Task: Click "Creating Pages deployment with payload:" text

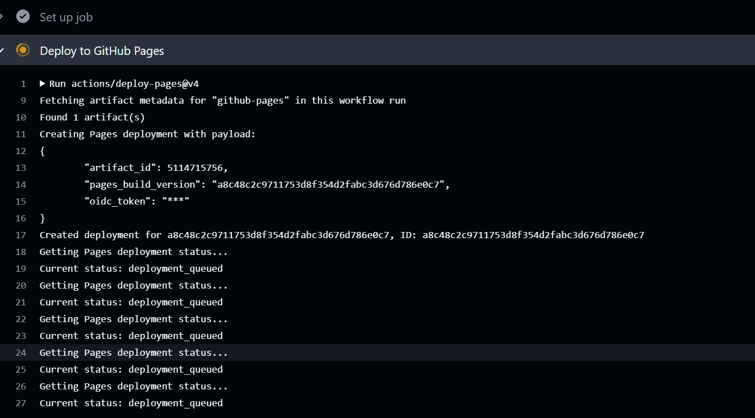Action: (147, 134)
